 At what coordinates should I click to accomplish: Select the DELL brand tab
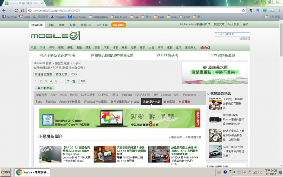[x=115, y=95]
